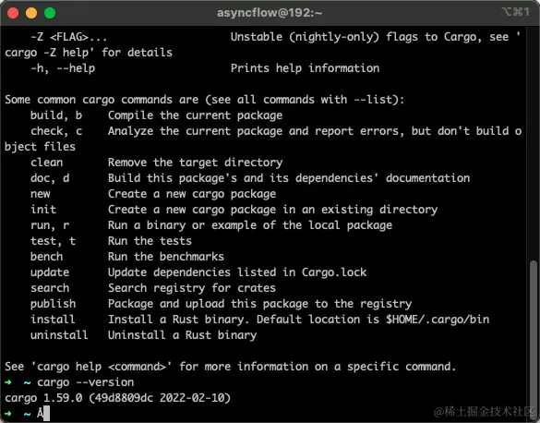
Task: Click the 'search' command entry
Action: click(x=50, y=288)
